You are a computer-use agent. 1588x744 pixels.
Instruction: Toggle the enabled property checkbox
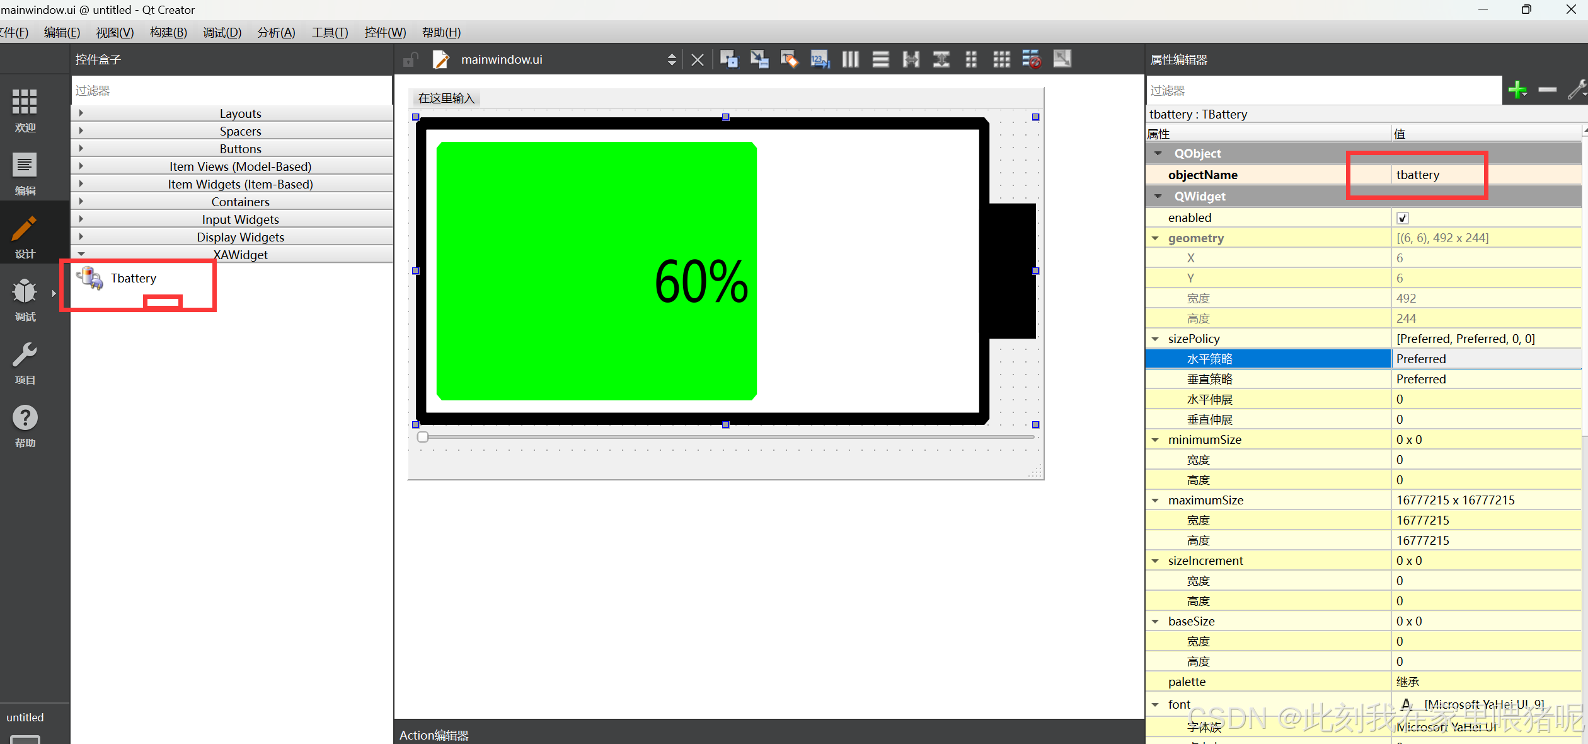(x=1402, y=218)
